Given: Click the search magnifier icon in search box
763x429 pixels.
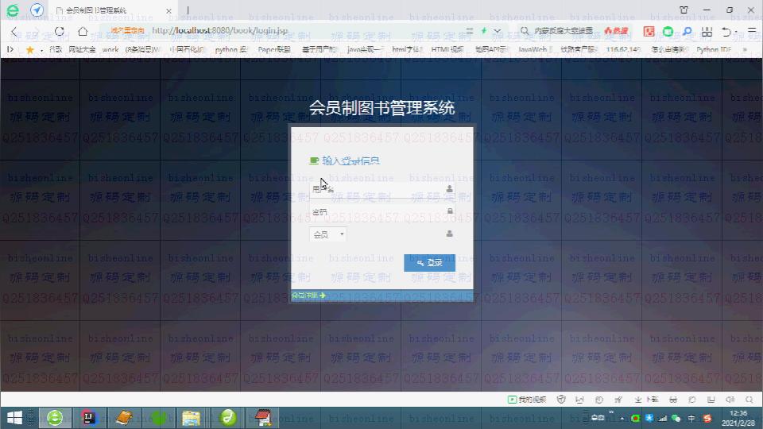Looking at the screenshot, I should click(524, 31).
